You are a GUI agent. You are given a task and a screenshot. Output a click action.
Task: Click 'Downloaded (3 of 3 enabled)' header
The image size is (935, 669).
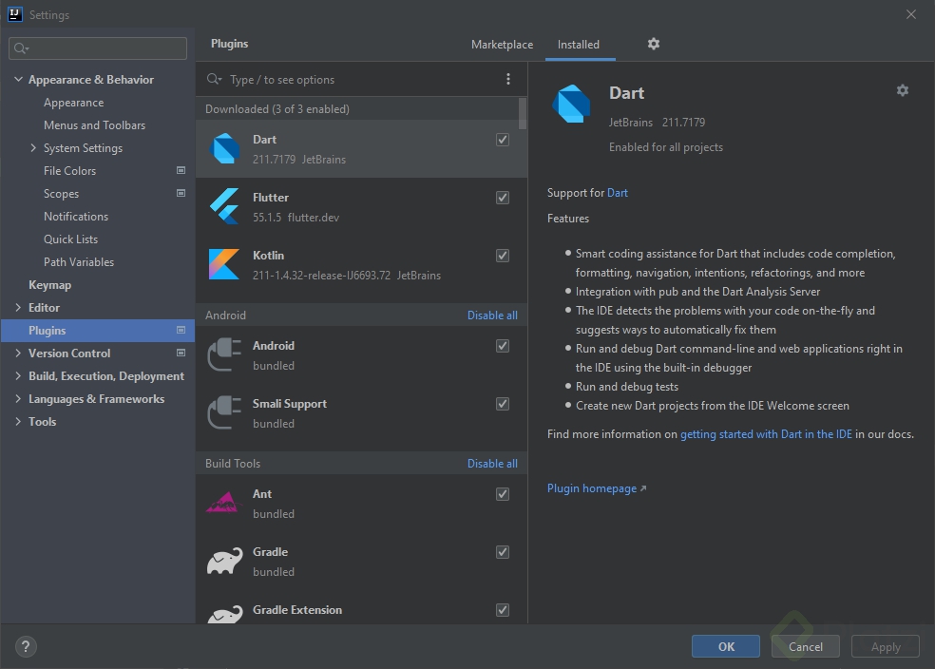[x=277, y=109]
